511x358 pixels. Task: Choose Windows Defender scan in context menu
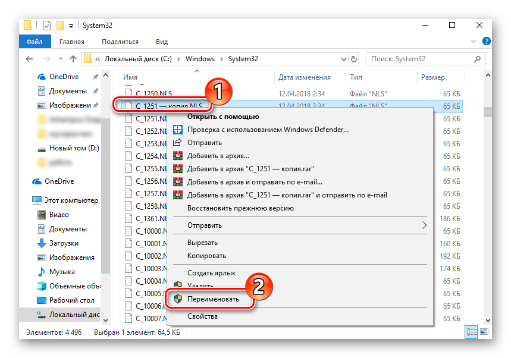(268, 130)
